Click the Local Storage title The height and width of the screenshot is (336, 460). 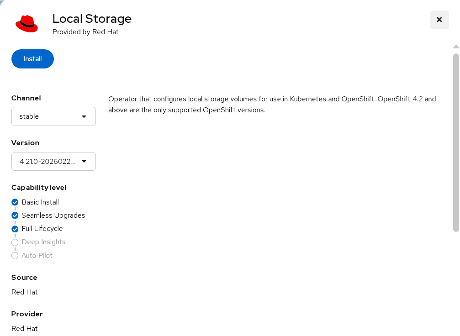(x=92, y=19)
